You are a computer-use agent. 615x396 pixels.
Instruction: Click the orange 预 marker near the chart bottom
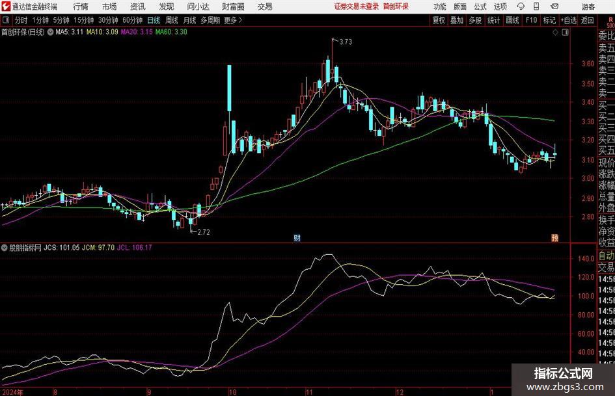point(554,237)
